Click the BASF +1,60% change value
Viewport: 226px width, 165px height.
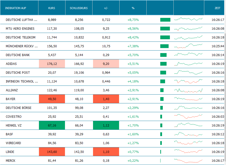(x=133, y=134)
